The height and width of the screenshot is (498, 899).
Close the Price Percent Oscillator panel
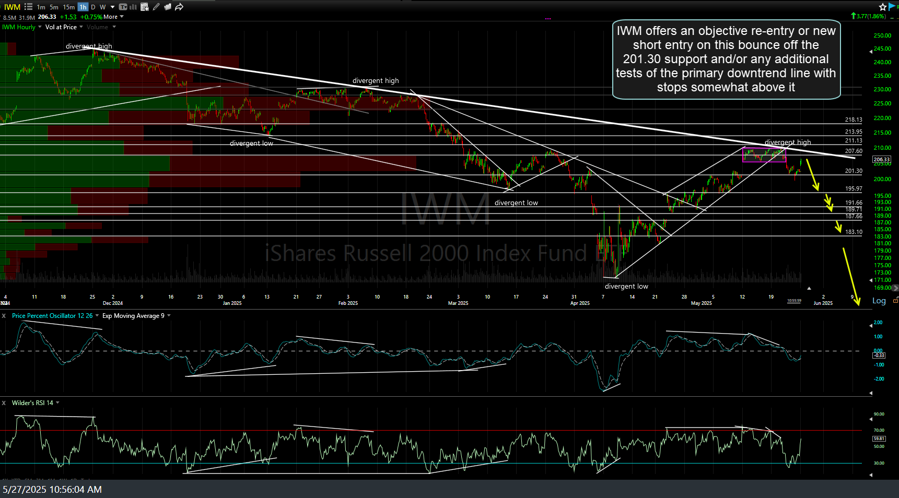coord(4,316)
